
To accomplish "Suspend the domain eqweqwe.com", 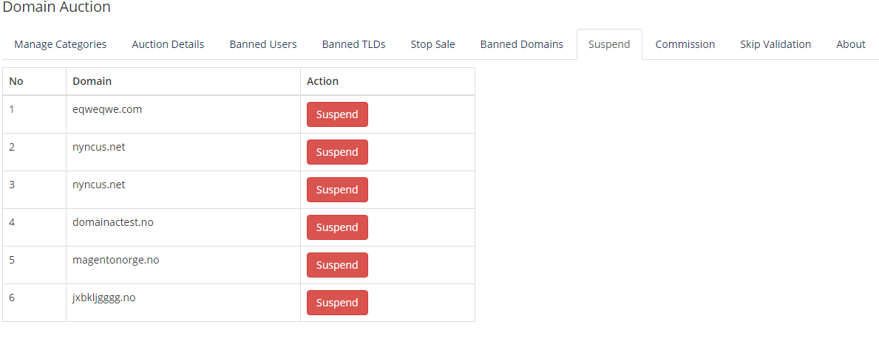I will click(x=337, y=114).
